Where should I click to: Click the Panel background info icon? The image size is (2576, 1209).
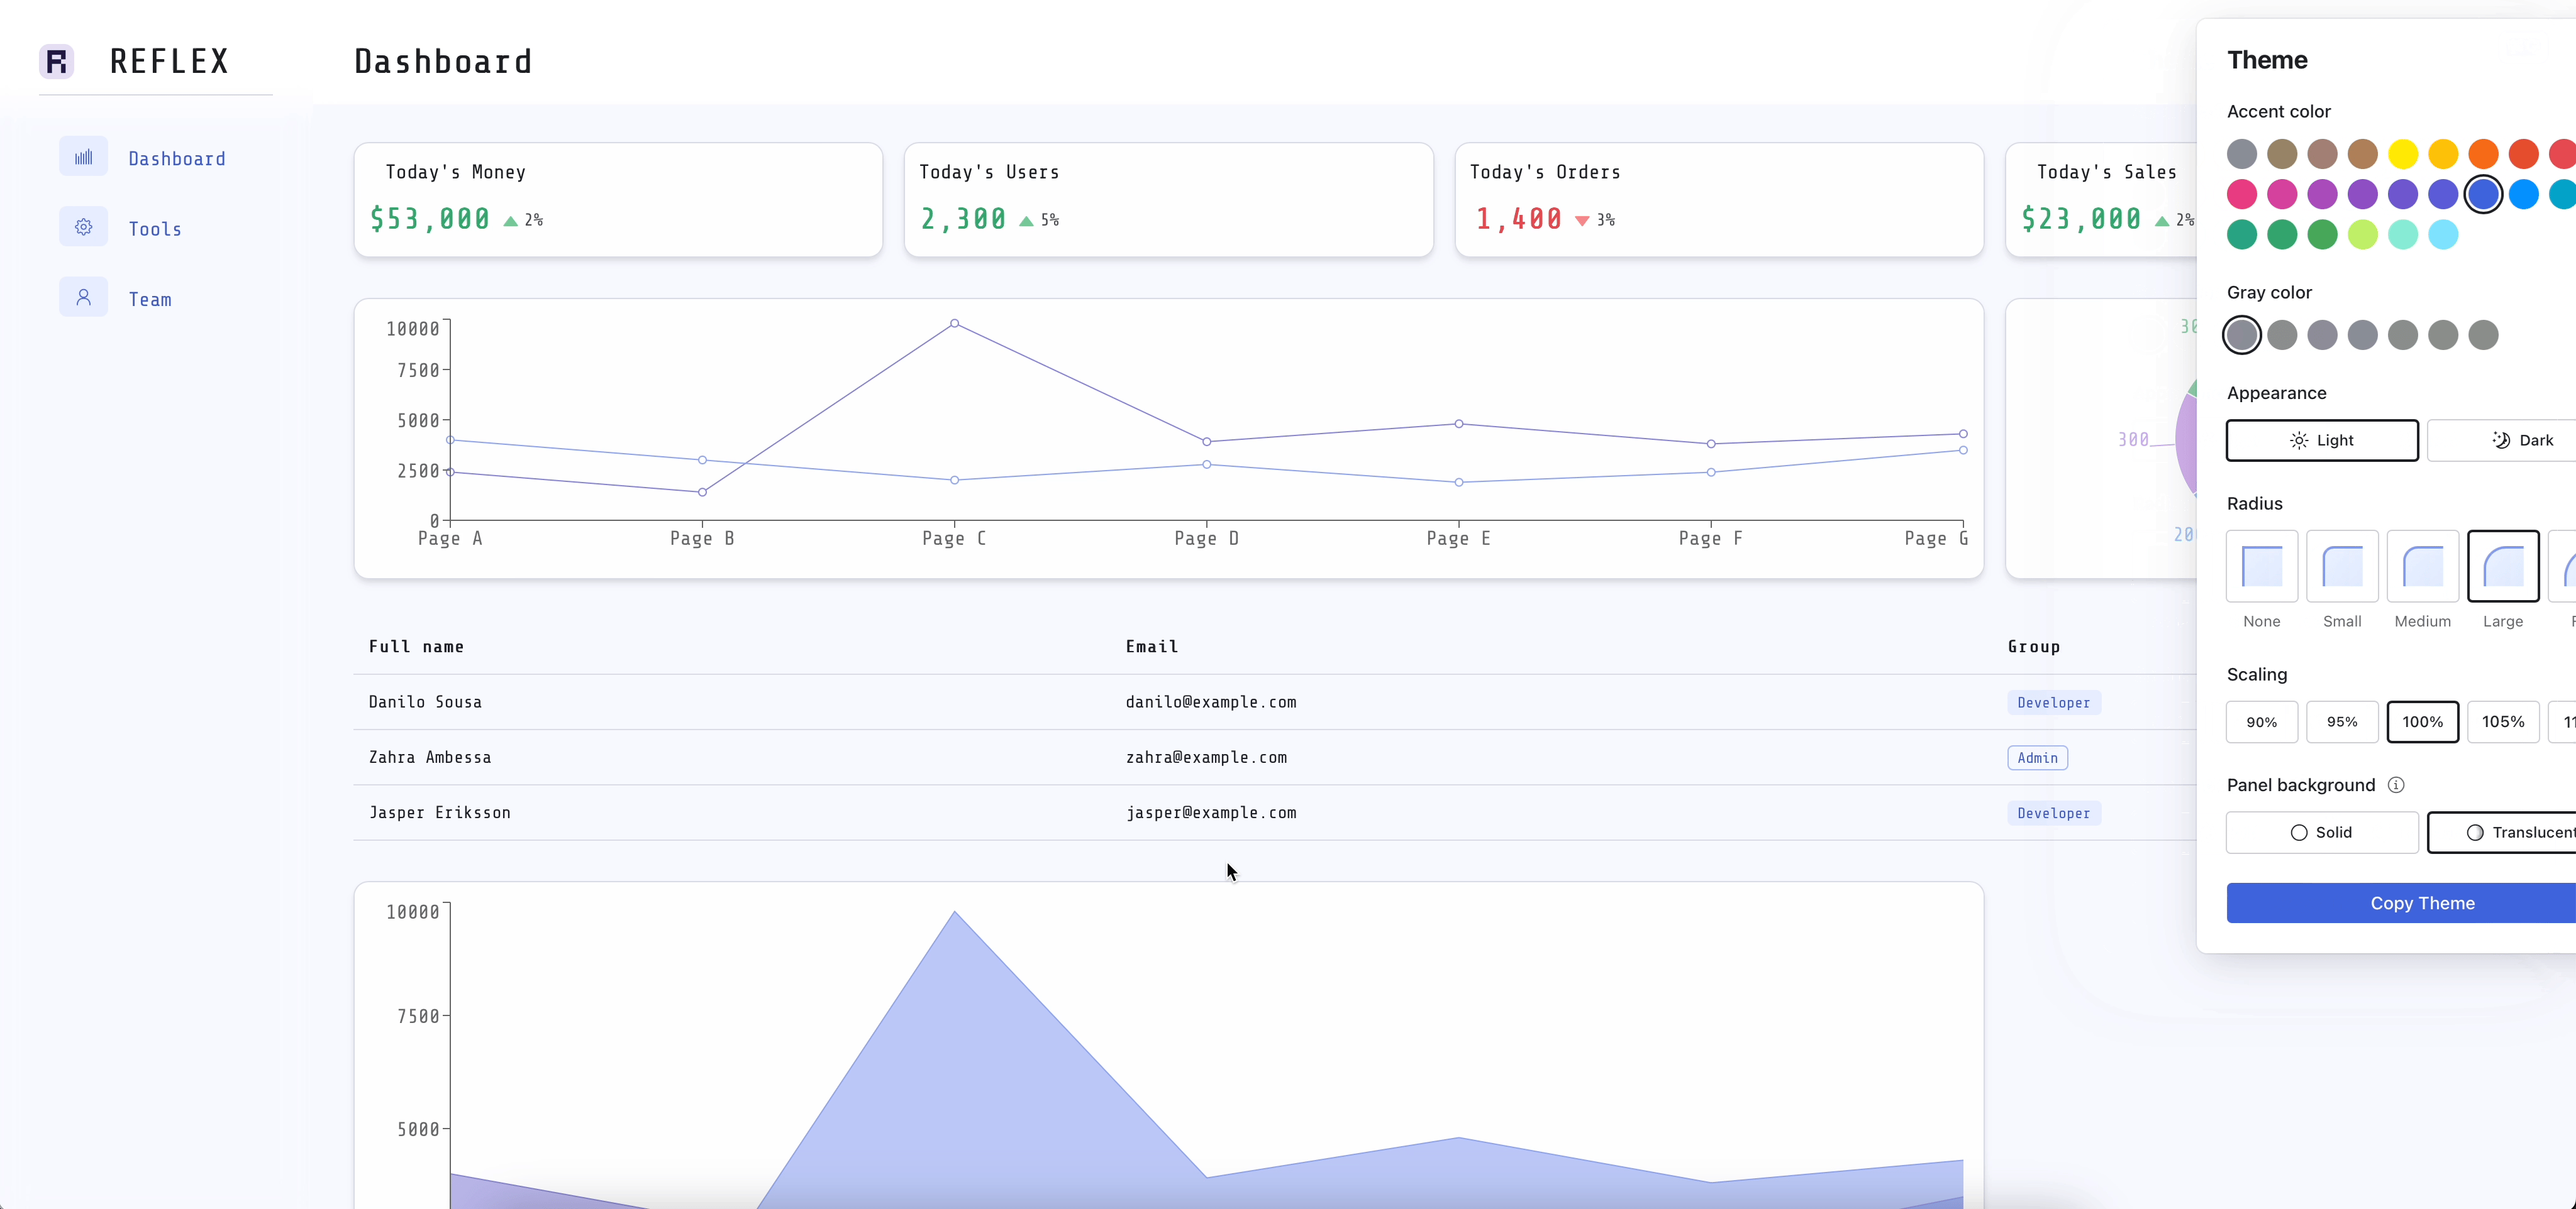coord(2395,785)
